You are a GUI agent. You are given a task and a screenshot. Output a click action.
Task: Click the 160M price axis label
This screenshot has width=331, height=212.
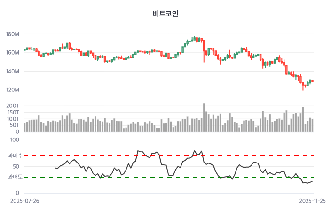(x=13, y=53)
